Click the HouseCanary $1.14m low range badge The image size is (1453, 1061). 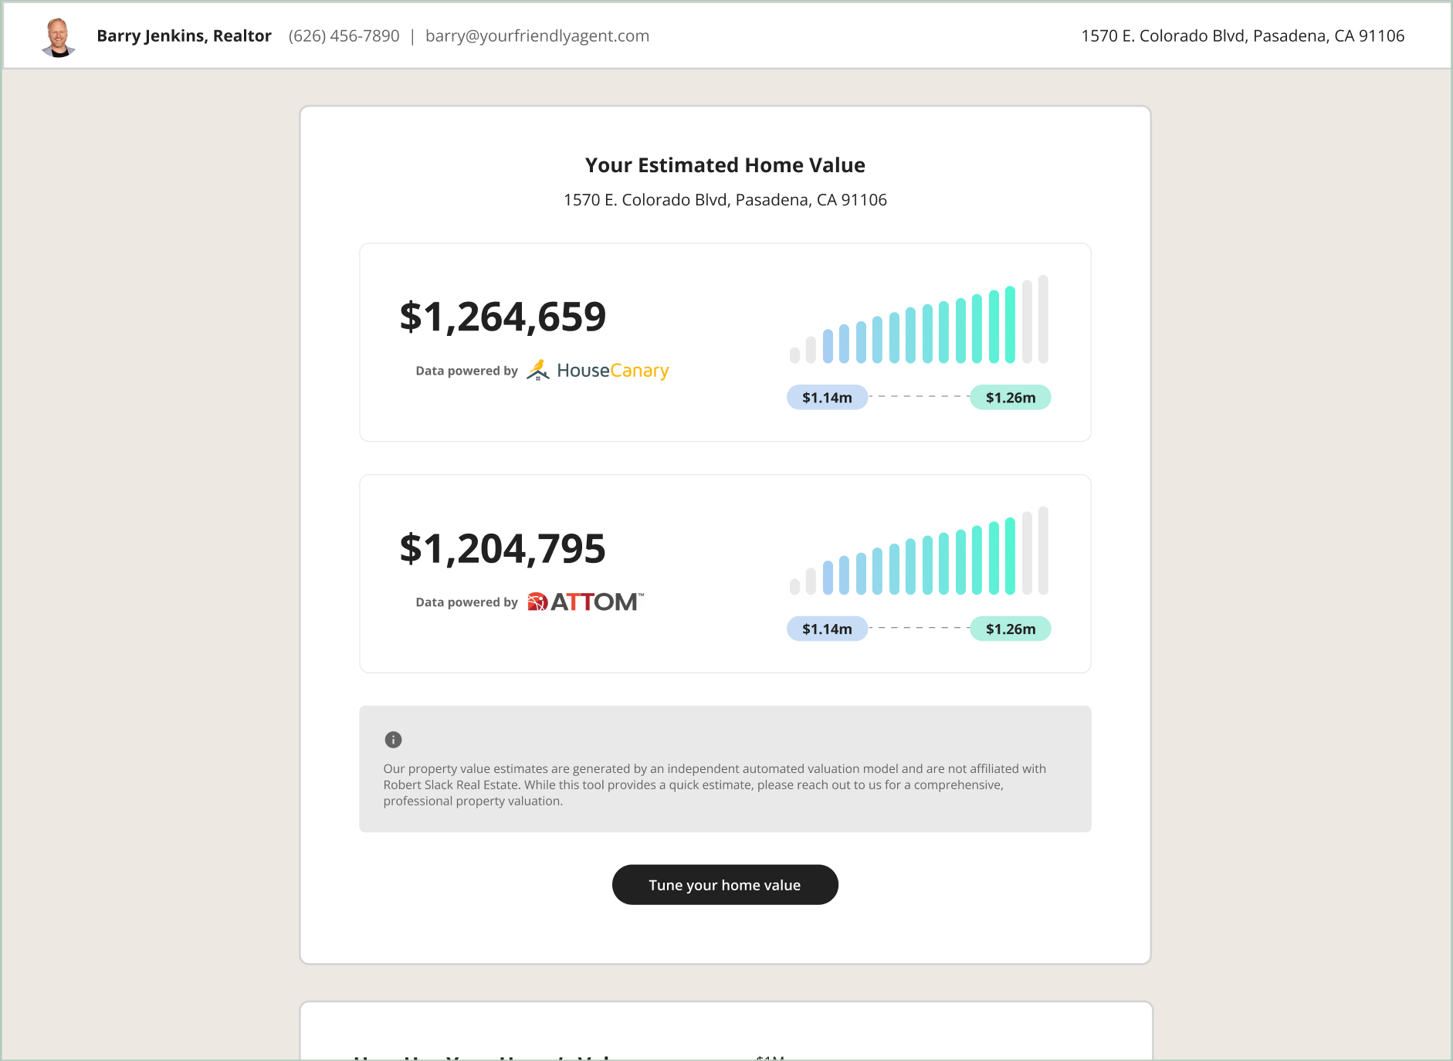tap(827, 398)
